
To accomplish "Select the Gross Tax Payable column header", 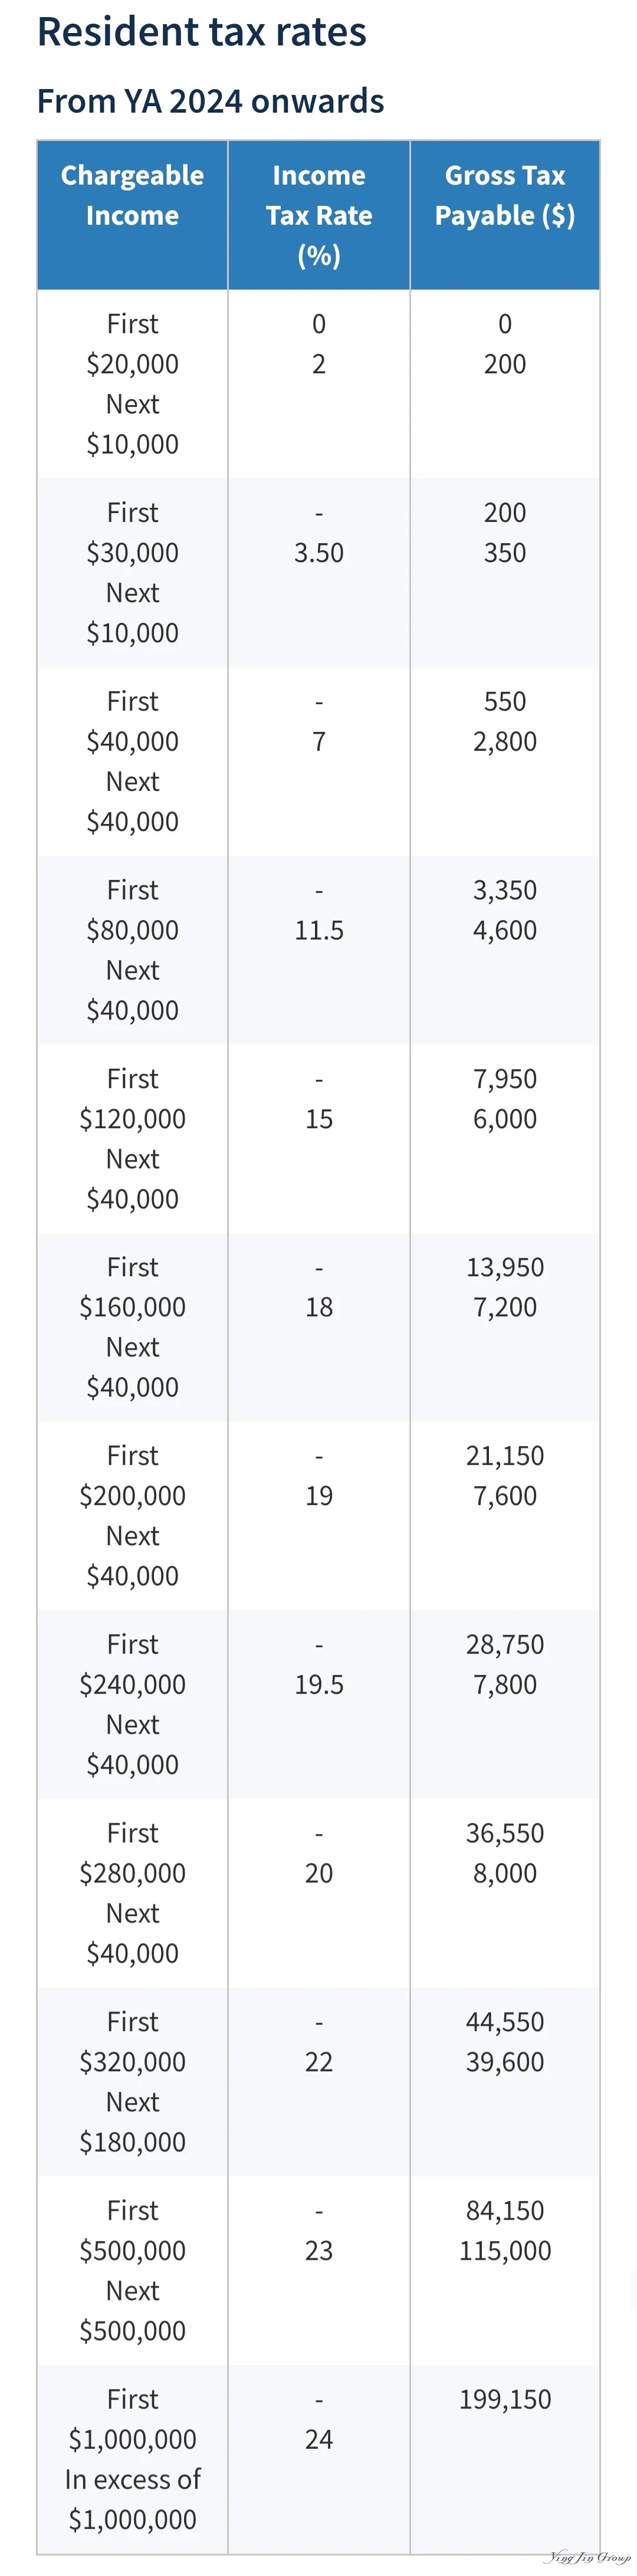I will click(505, 215).
